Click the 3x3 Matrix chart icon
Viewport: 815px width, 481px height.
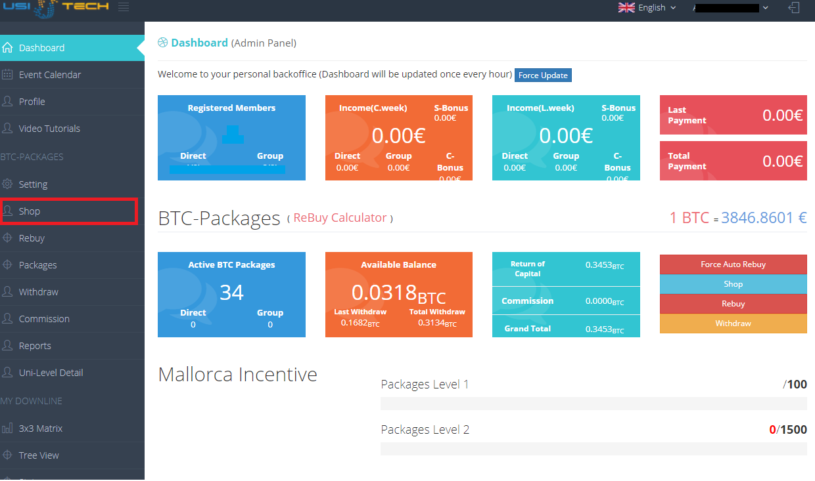(7, 428)
